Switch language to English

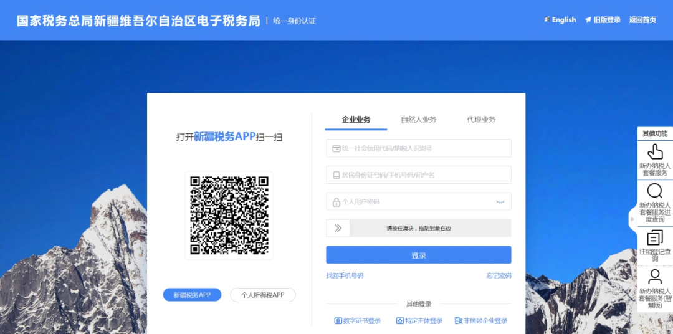tap(560, 20)
